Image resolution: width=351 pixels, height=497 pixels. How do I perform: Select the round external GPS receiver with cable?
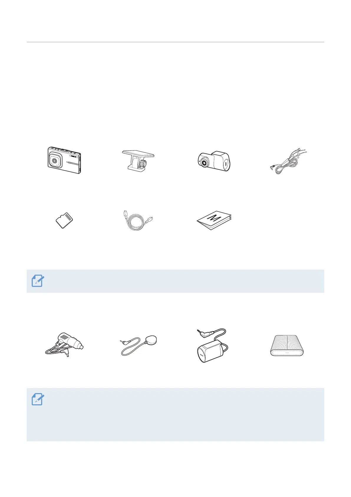point(139,346)
